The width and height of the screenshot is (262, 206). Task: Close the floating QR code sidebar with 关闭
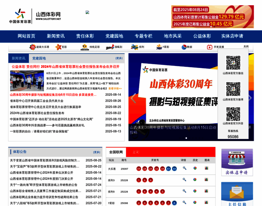(x=246, y=47)
